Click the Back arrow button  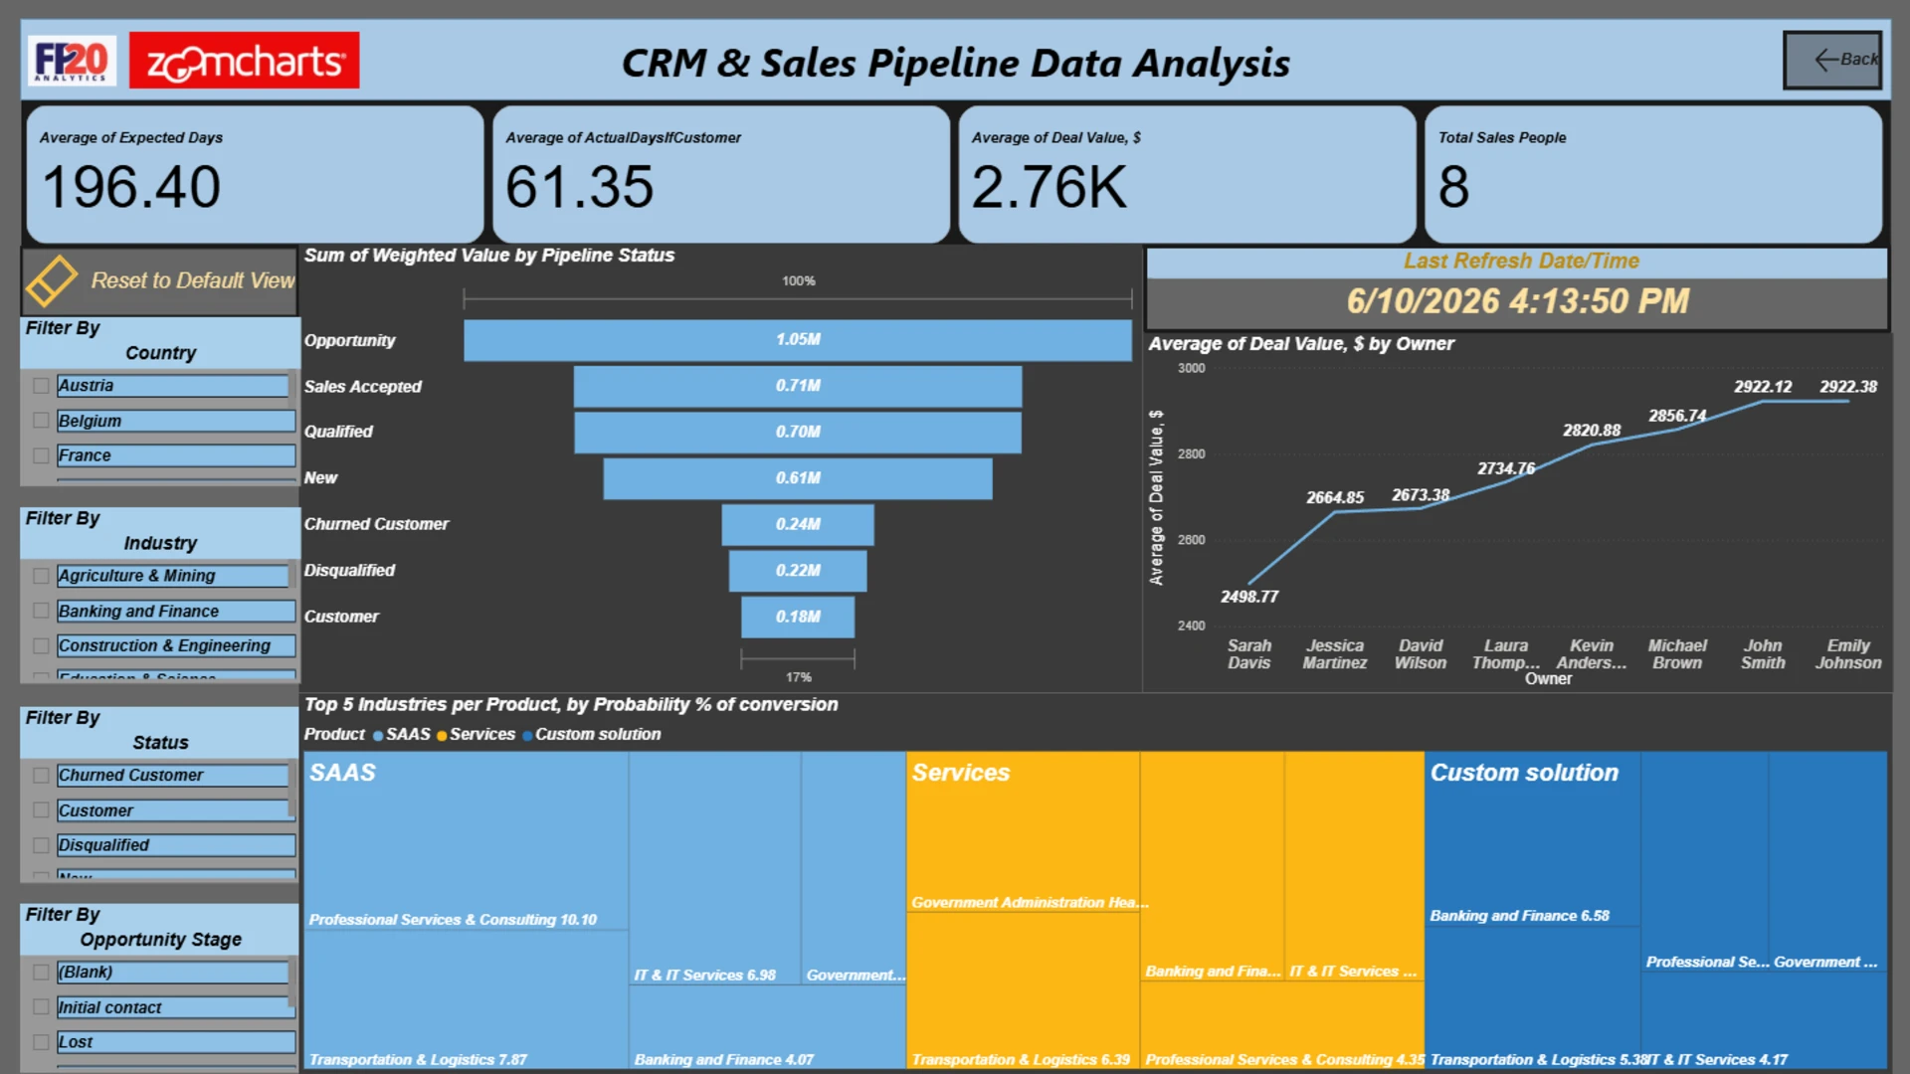tap(1831, 61)
